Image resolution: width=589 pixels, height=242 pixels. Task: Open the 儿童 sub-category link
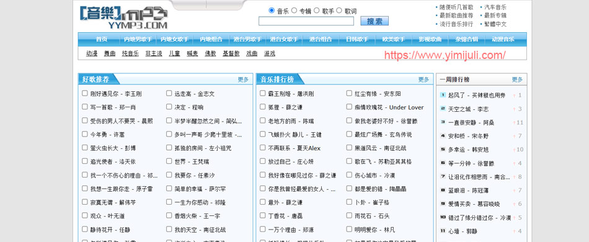click(174, 54)
